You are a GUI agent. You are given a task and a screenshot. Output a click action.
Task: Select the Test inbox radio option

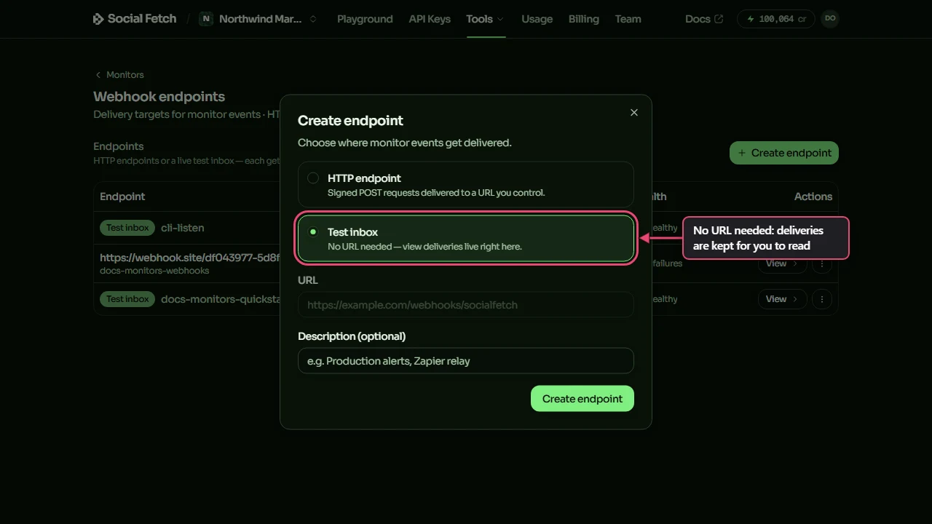466,239
